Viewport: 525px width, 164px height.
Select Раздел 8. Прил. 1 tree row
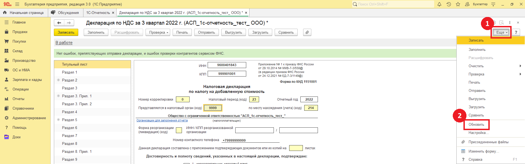tap(92, 151)
